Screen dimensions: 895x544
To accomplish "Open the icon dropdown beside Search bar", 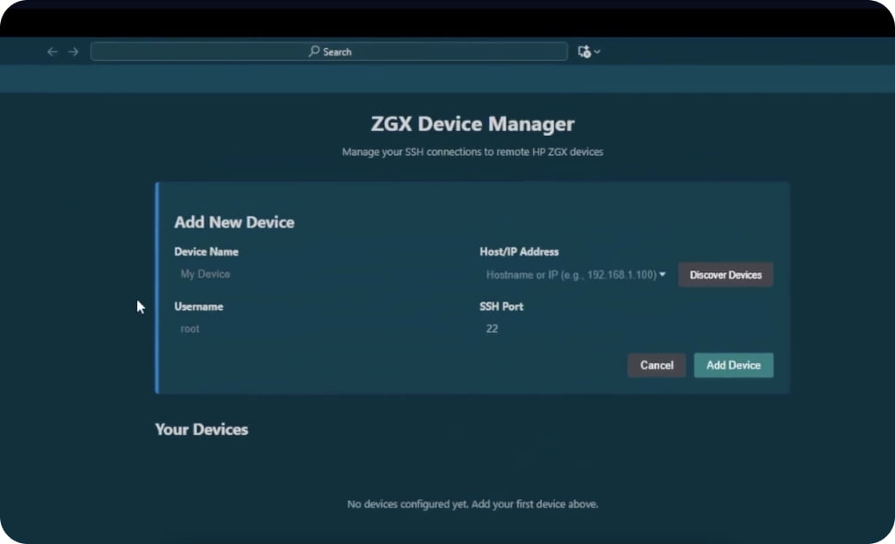I will [589, 52].
